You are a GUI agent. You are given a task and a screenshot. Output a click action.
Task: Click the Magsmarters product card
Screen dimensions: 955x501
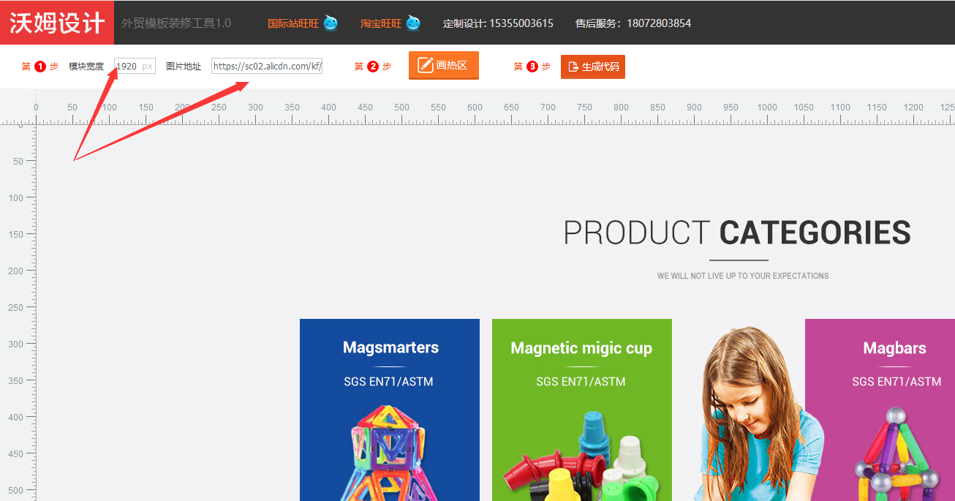coord(390,410)
